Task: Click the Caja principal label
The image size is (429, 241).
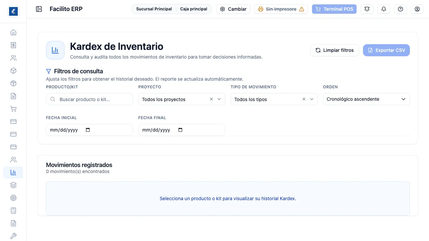Action: [194, 9]
